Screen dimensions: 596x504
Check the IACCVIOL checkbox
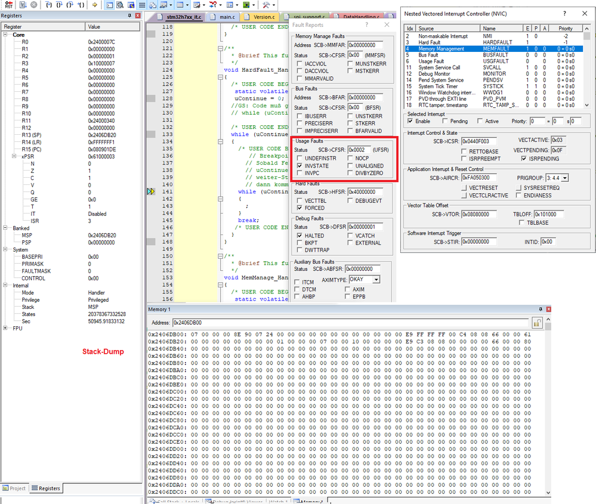click(x=299, y=64)
